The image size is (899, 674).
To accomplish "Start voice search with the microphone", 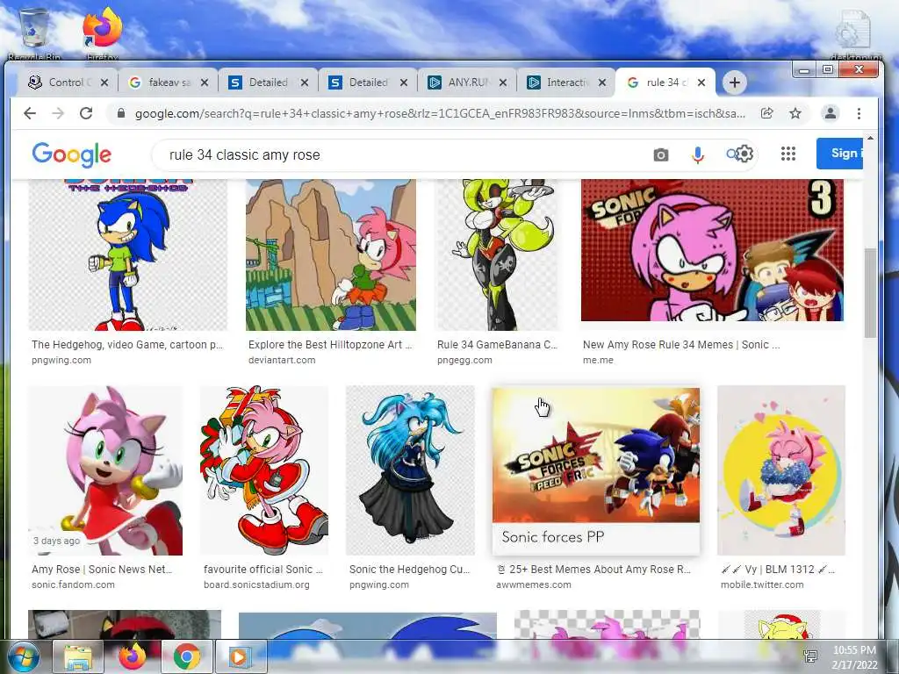I will coord(697,155).
